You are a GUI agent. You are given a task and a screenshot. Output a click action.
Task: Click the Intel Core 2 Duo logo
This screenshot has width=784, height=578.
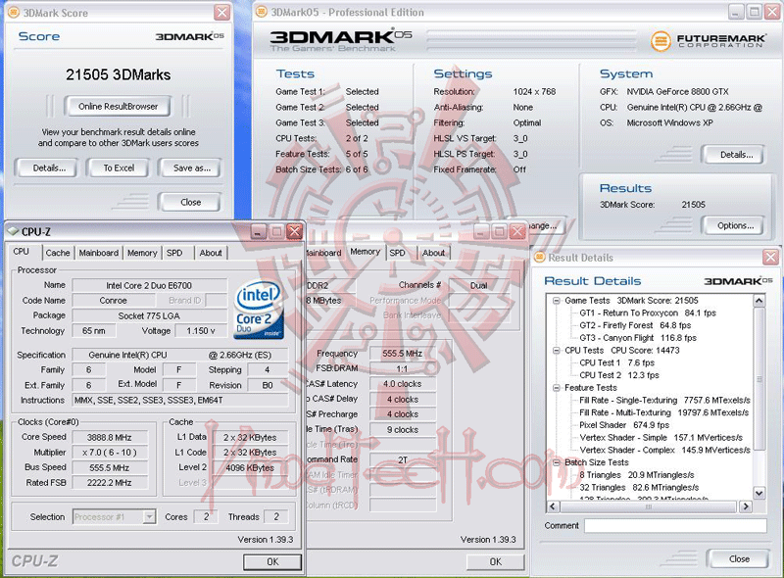(x=259, y=310)
